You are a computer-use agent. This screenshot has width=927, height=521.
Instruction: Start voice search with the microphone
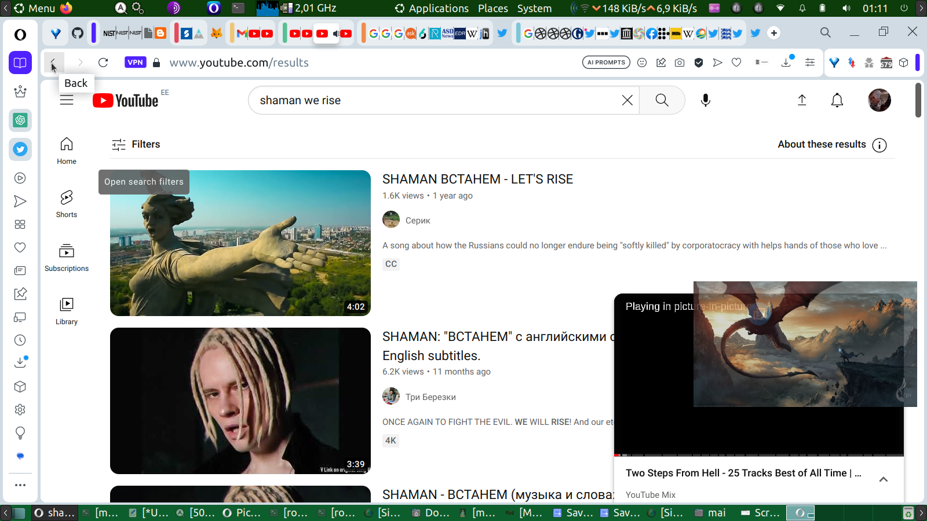pyautogui.click(x=705, y=100)
